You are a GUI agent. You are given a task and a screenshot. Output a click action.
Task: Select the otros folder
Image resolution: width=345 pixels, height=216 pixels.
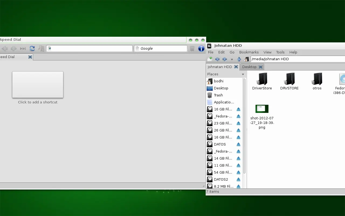[317, 81]
